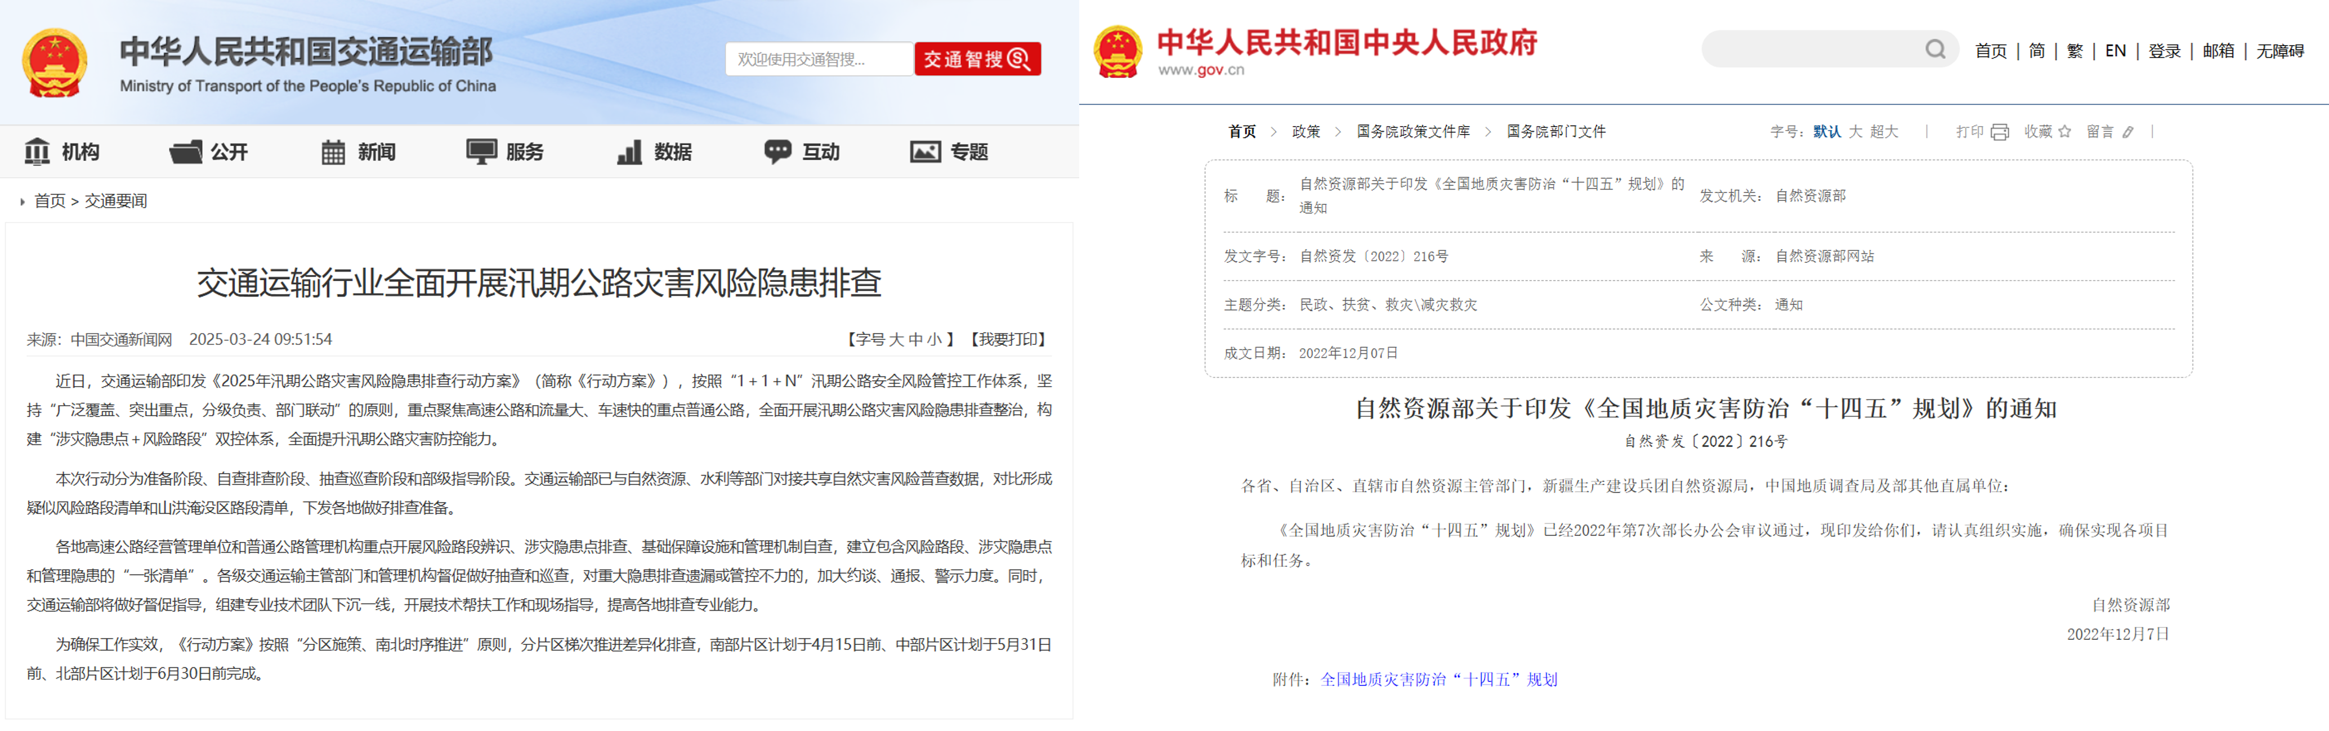Image resolution: width=2329 pixels, height=731 pixels.
Task: Click the 机构 building icon
Action: [x=37, y=152]
